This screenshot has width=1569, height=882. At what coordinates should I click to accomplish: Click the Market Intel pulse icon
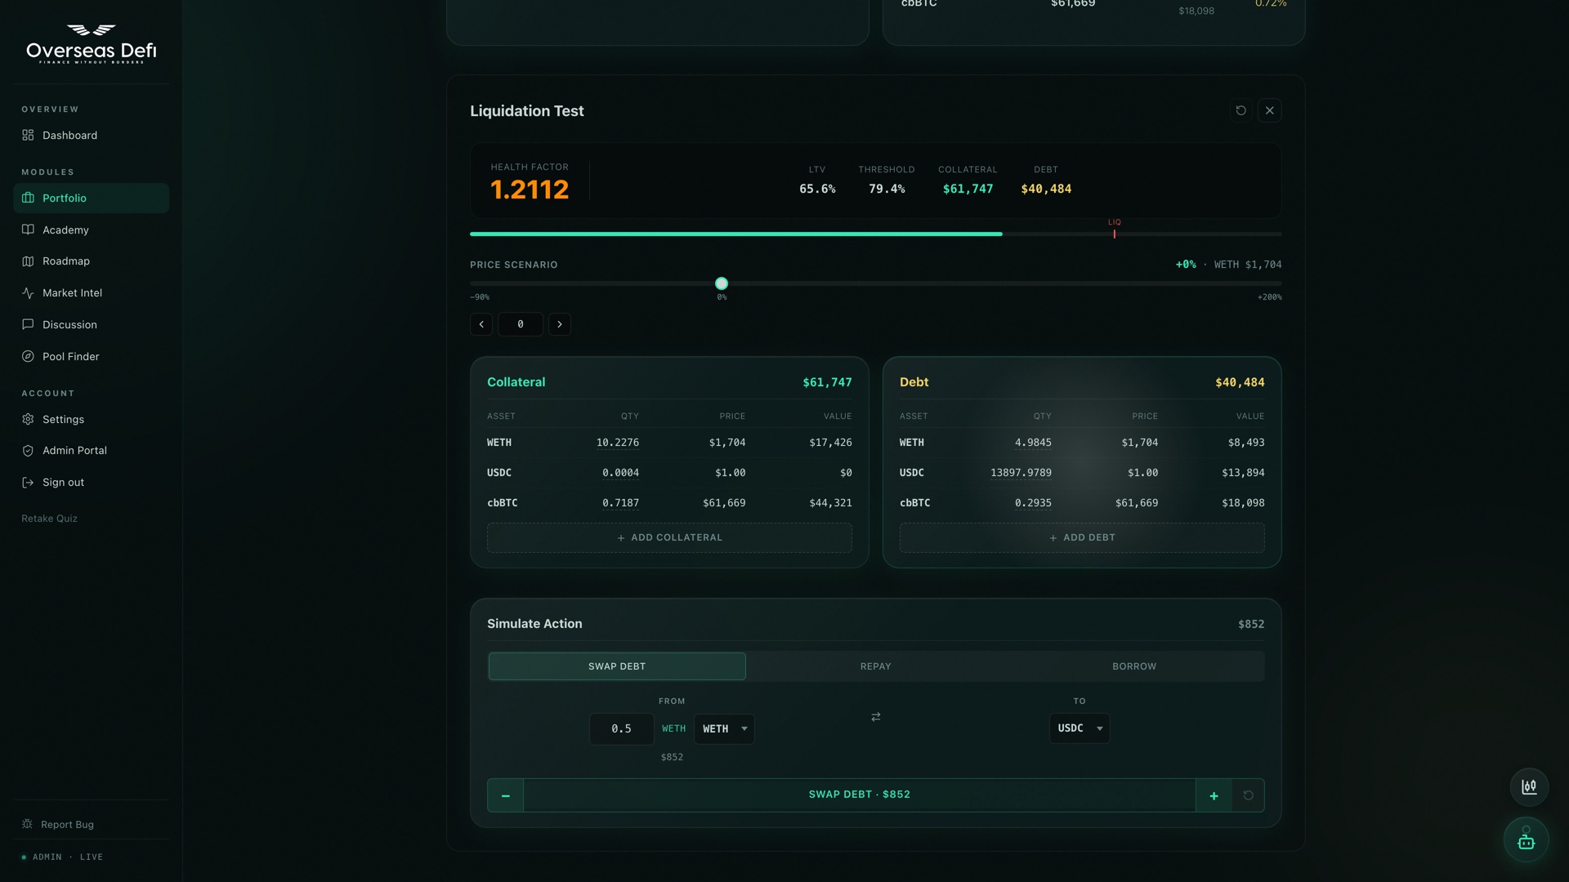coord(28,292)
